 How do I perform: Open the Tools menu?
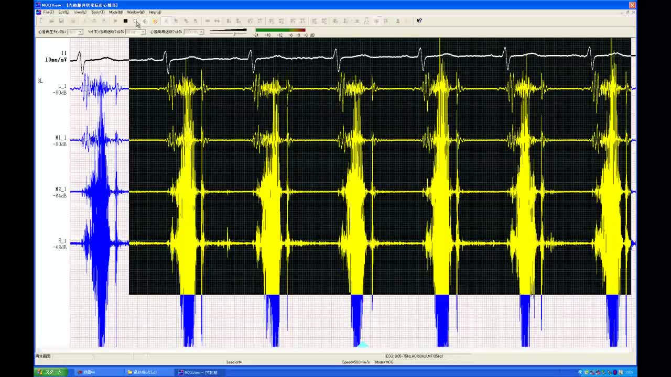click(x=98, y=12)
